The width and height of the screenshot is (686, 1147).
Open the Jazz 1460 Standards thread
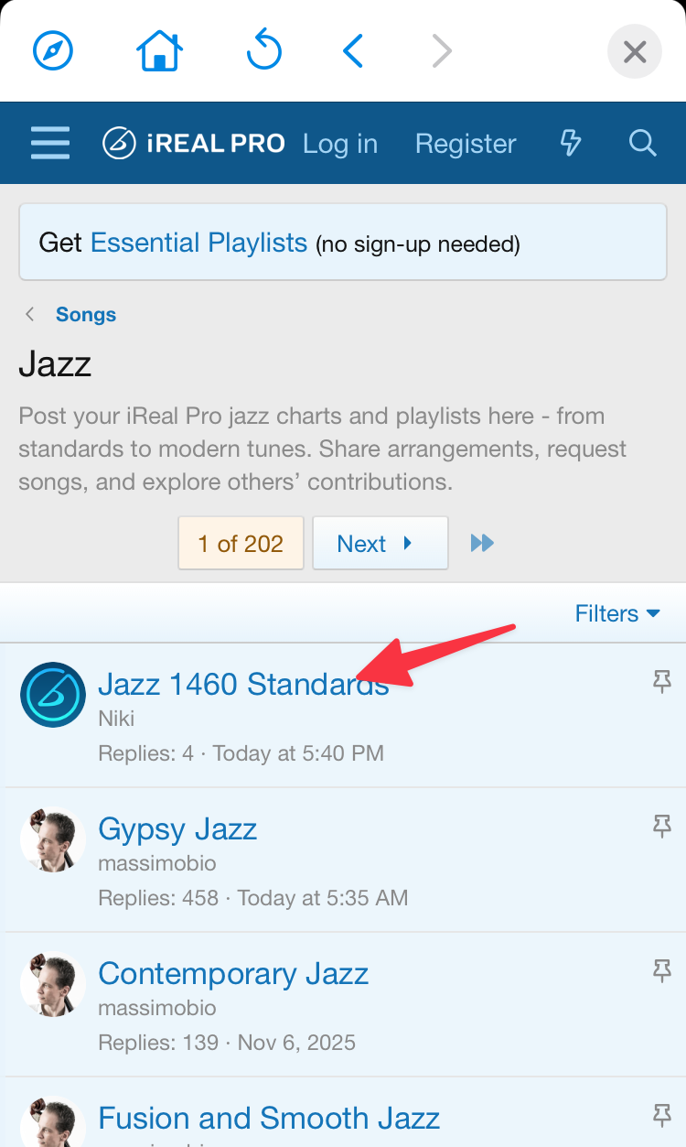243,684
